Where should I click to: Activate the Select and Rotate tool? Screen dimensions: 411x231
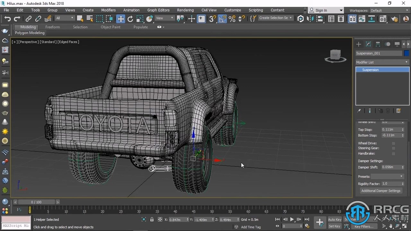130,19
